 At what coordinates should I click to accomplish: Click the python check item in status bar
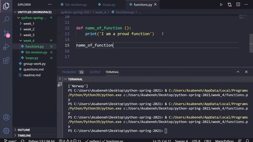tap(92, 141)
